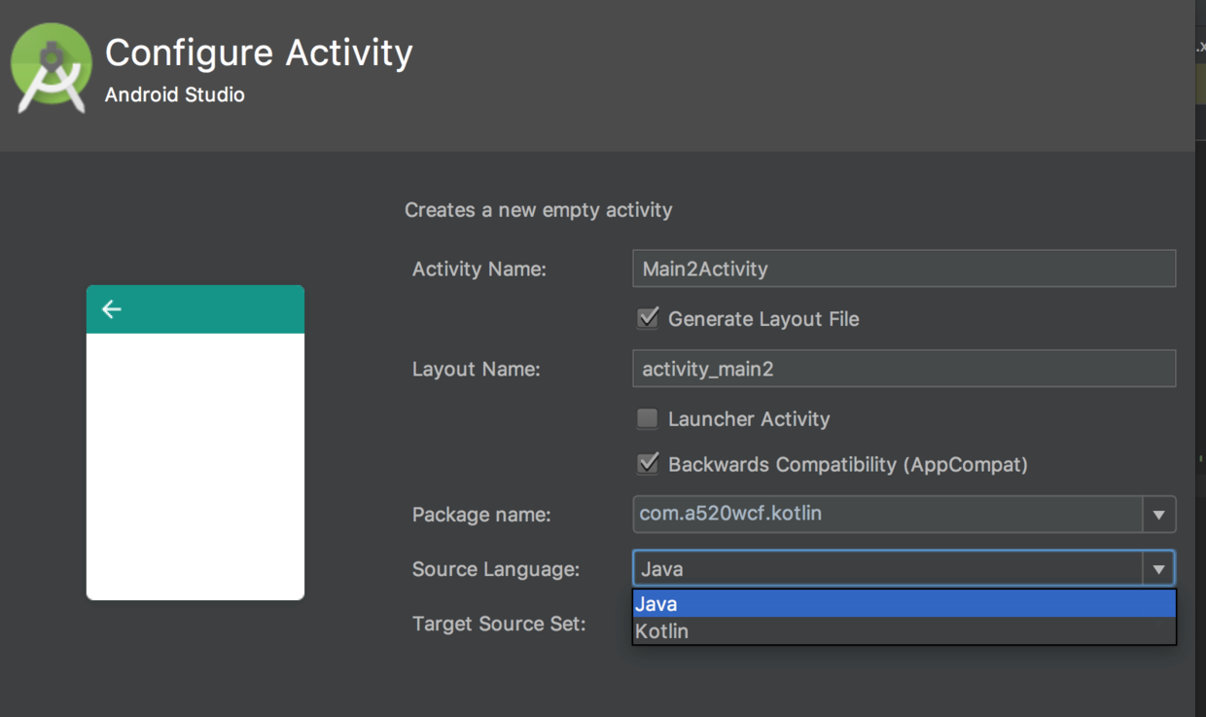Click the teal app bar in preview
Image resolution: width=1206 pixels, height=717 pixels.
pos(214,309)
